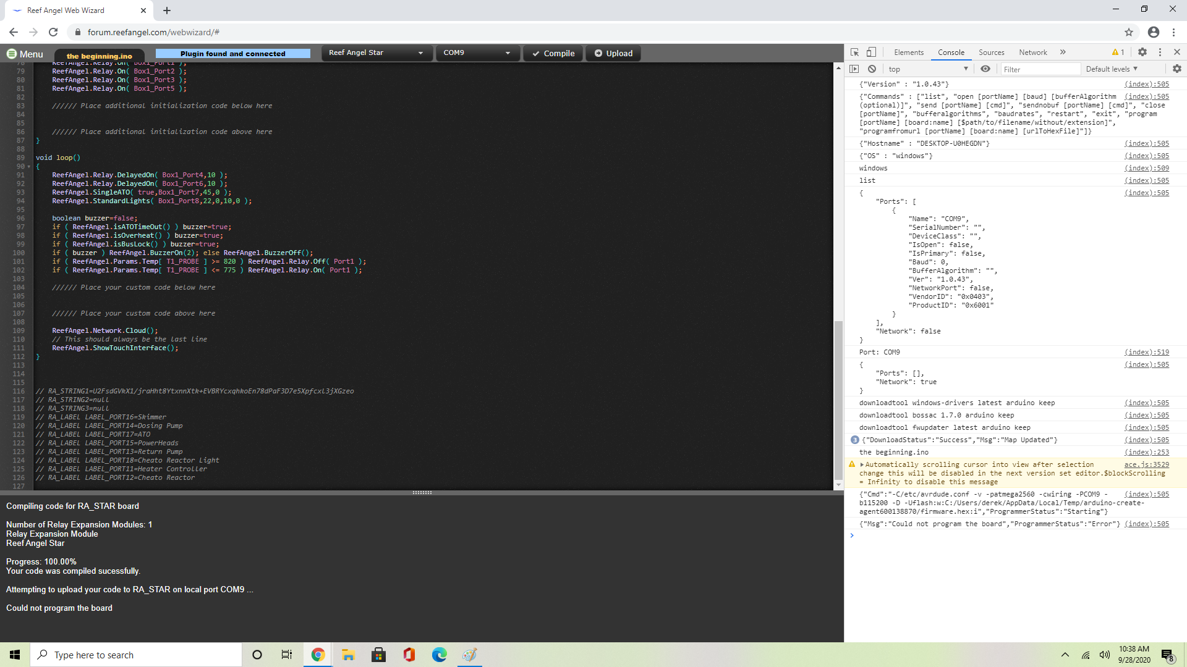Open Chrome from the taskbar
Image resolution: width=1187 pixels, height=667 pixels.
(x=318, y=655)
